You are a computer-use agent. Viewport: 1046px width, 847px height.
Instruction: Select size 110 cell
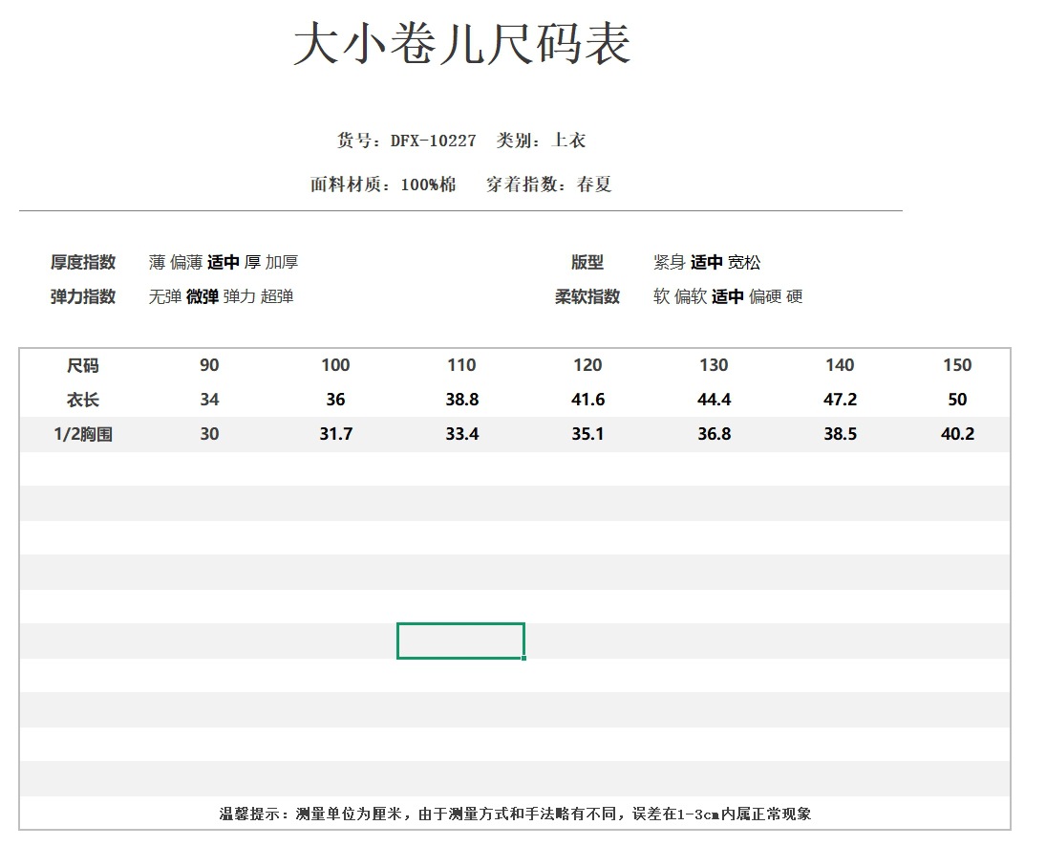461,365
